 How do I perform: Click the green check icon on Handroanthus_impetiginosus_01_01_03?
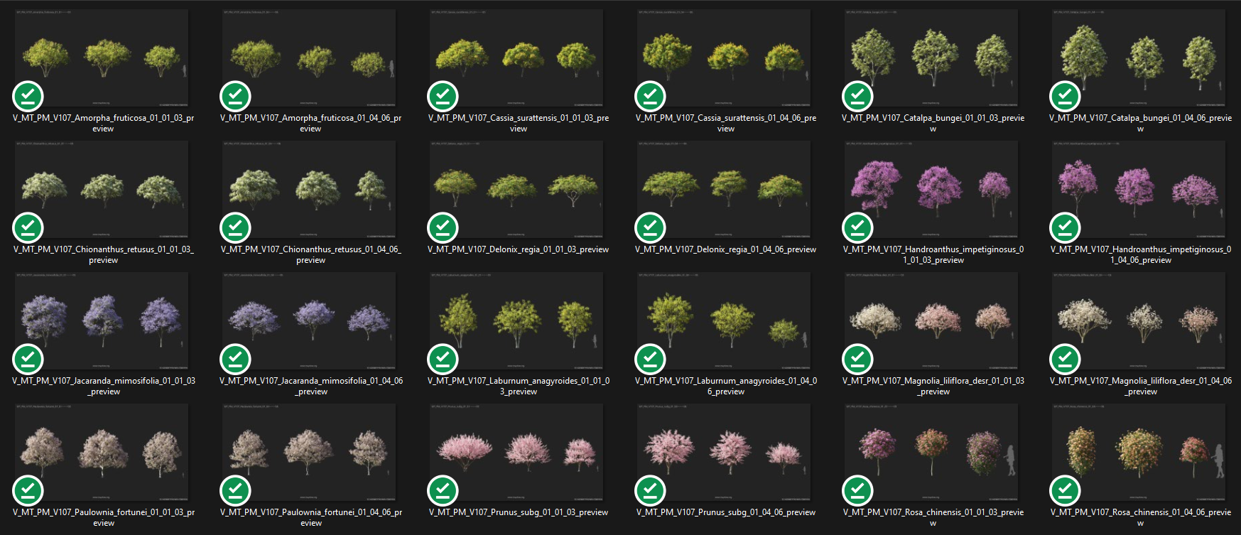click(857, 228)
